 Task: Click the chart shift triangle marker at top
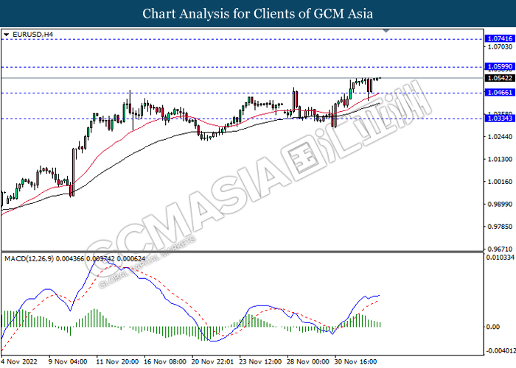click(386, 31)
